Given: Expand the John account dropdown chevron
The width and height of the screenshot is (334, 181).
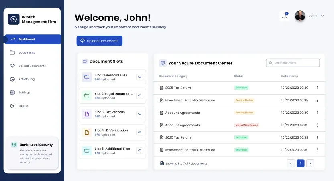Looking at the screenshot, I should (x=322, y=16).
